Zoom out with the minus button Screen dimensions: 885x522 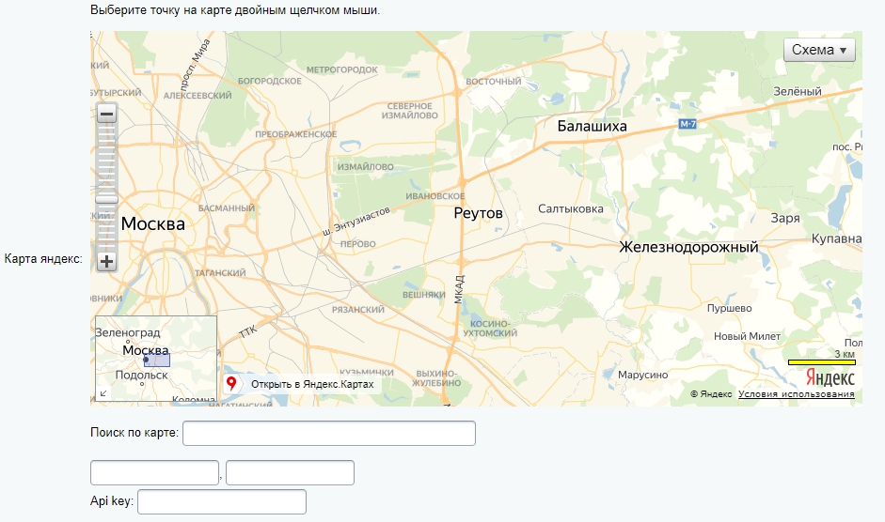click(106, 114)
